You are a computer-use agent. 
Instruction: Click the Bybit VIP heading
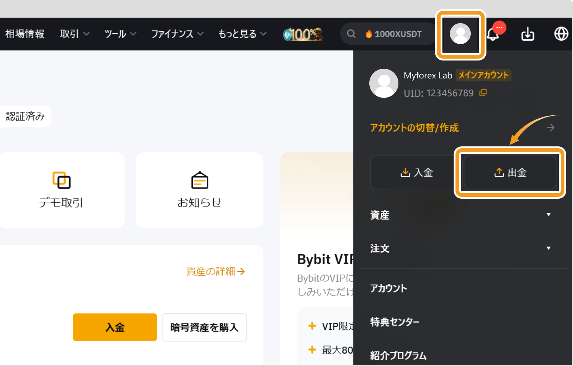click(x=325, y=259)
